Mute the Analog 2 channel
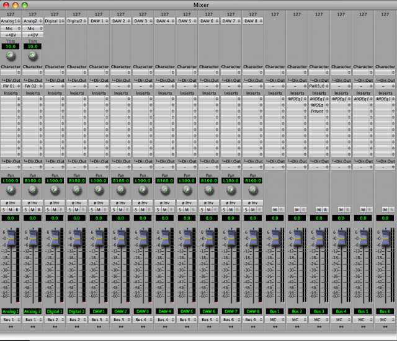 tap(32, 210)
